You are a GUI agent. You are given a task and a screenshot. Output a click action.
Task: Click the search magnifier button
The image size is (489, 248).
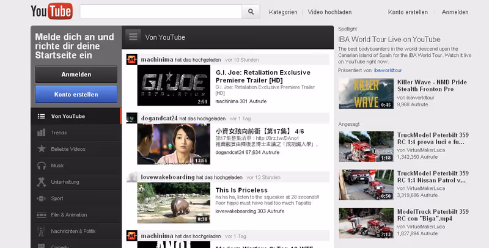(251, 12)
